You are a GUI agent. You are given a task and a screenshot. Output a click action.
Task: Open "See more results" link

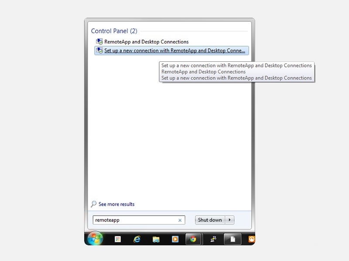(116, 204)
